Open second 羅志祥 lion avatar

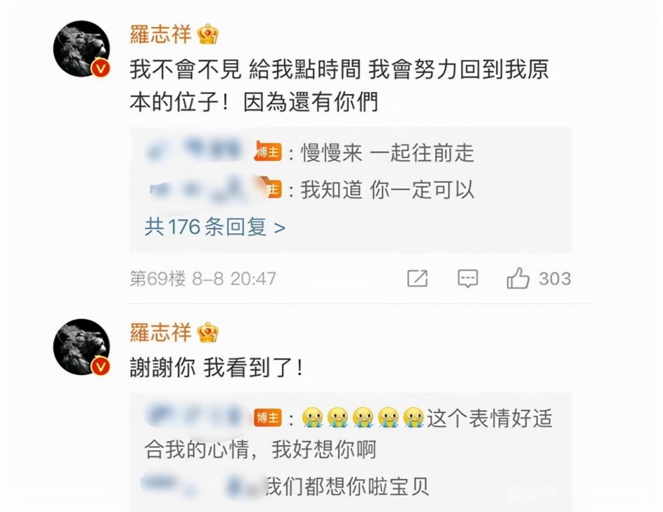82,347
